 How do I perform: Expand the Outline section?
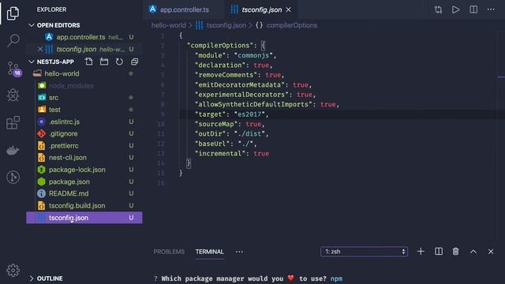tap(32, 278)
